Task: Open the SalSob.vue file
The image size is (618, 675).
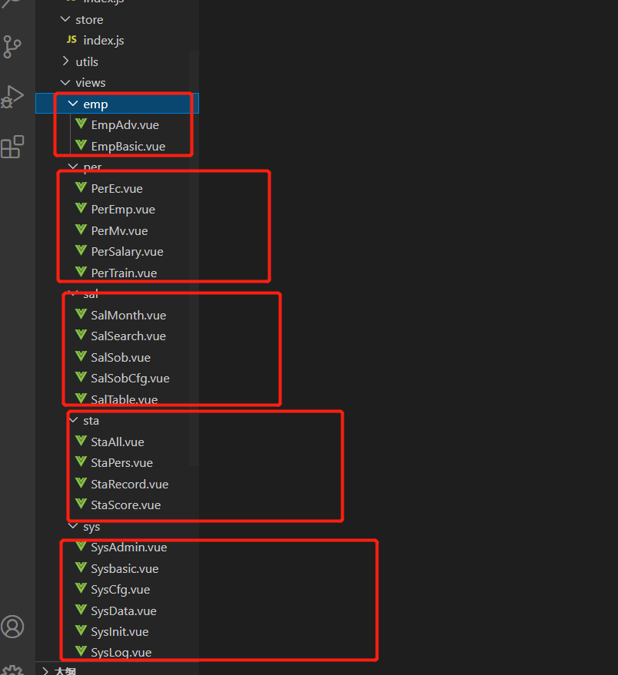Action: click(x=121, y=357)
